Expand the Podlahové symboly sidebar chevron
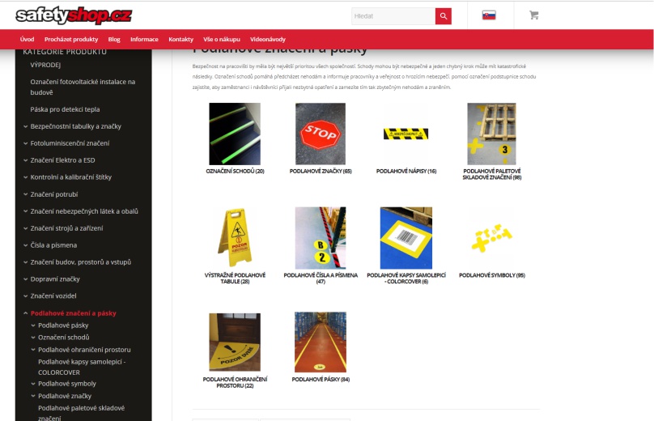Screen dimensions: 654x421 point(33,384)
